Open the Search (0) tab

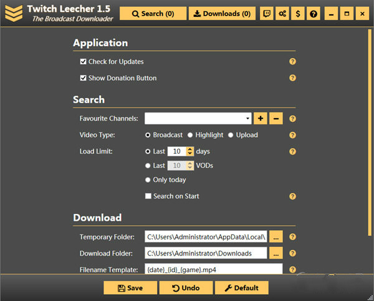[153, 14]
